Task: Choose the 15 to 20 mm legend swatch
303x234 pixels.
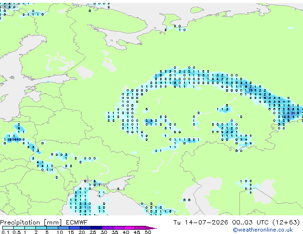Action: click(75, 228)
